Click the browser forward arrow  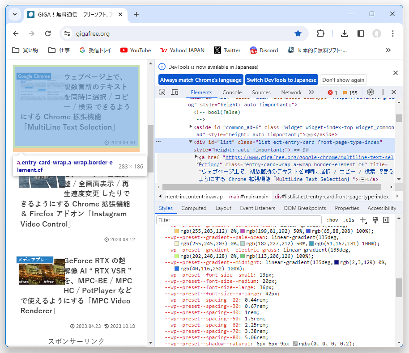32,34
